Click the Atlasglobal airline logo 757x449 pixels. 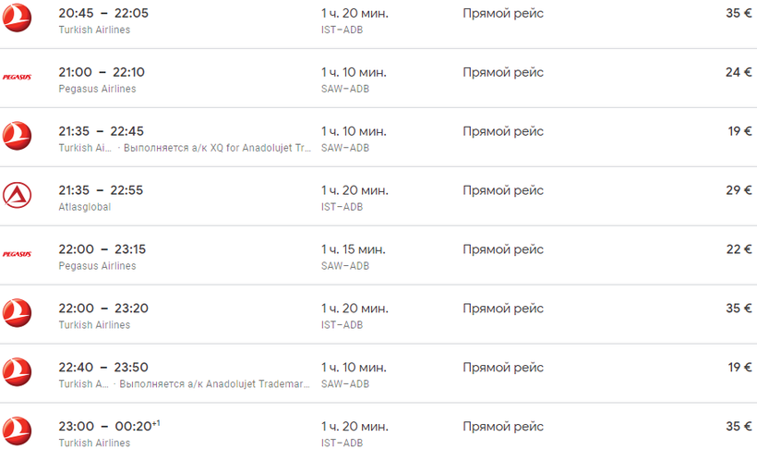coord(18,196)
